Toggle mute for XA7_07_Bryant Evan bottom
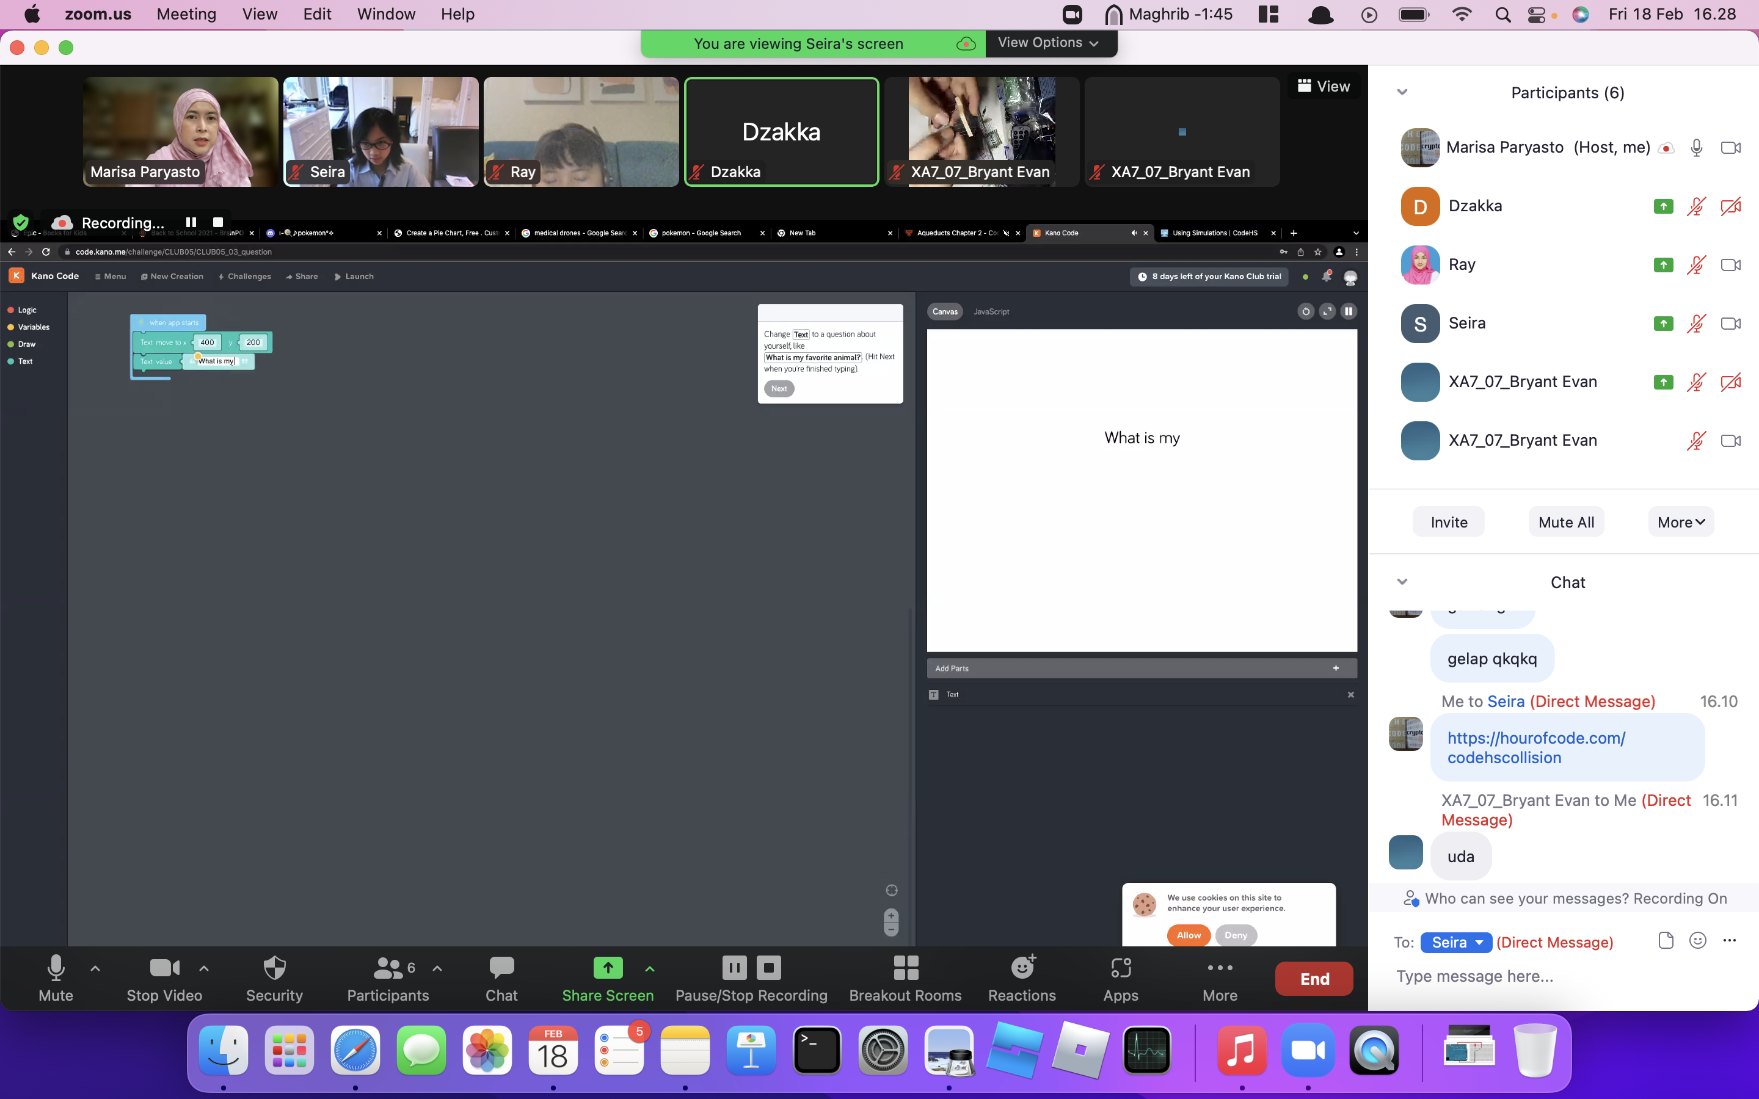 (1695, 440)
